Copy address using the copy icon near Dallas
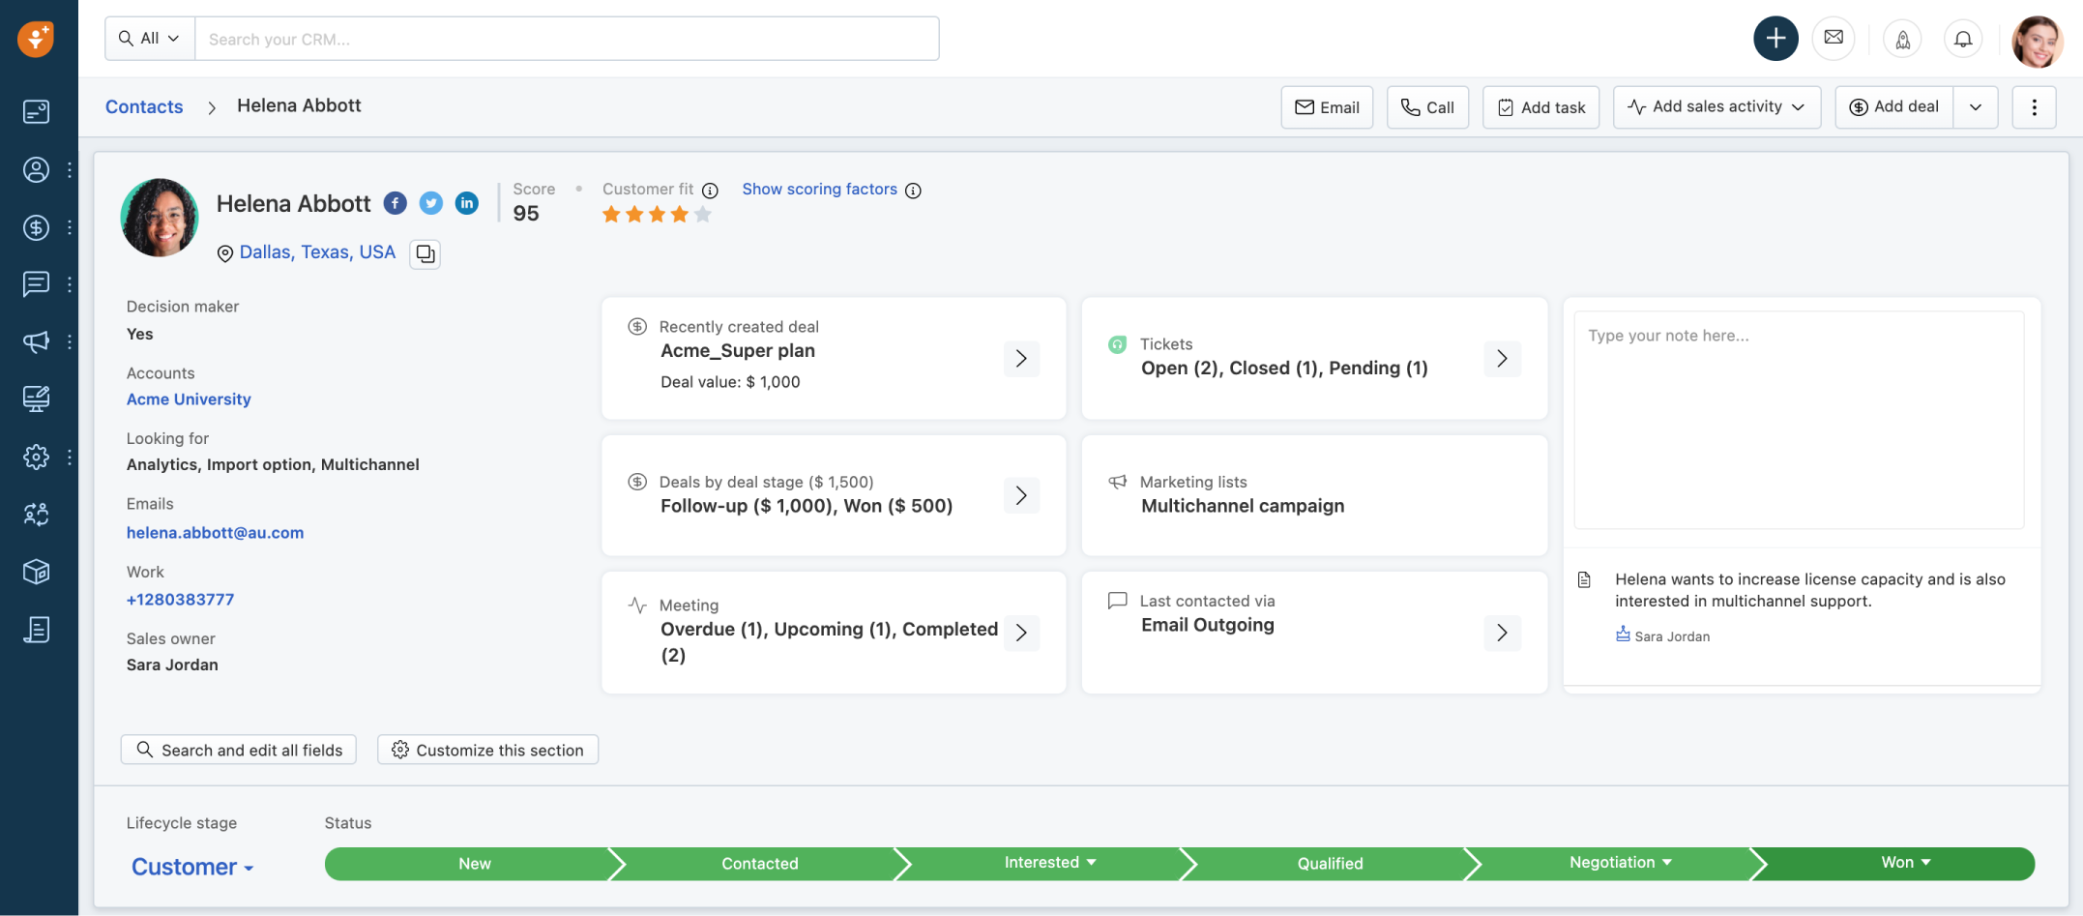Image resolution: width=2083 pixels, height=916 pixels. pos(425,253)
